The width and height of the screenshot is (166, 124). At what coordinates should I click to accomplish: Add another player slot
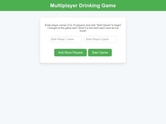[70, 53]
